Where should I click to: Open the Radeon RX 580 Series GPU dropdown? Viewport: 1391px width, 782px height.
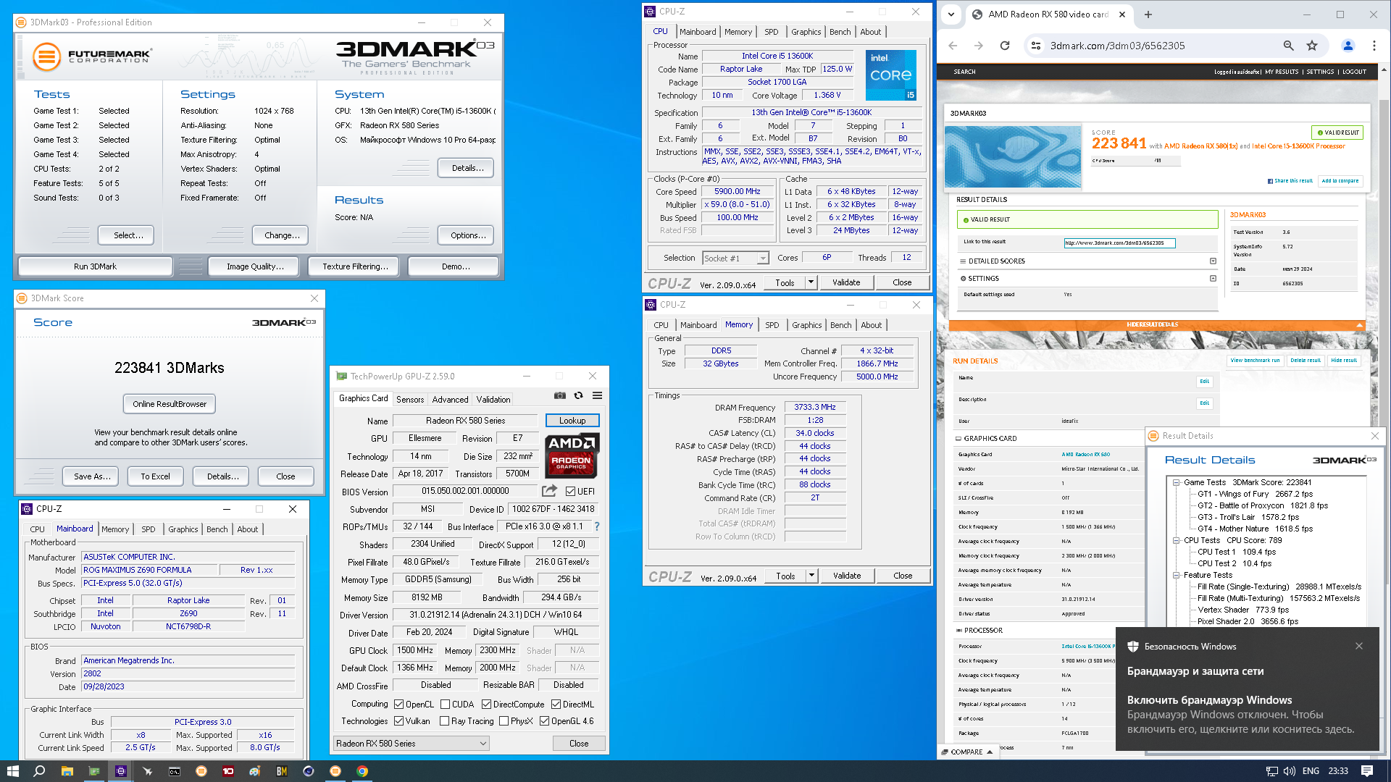(x=412, y=744)
